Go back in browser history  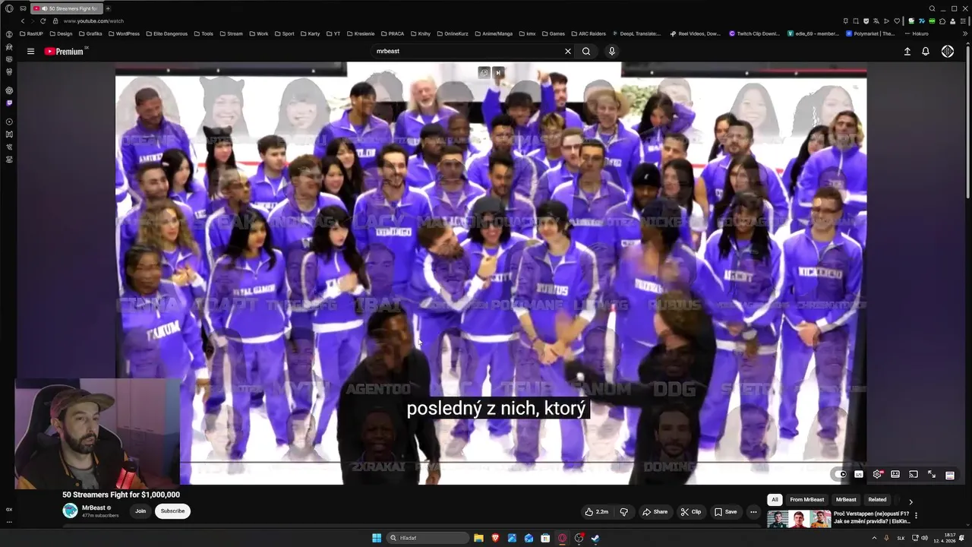click(22, 21)
